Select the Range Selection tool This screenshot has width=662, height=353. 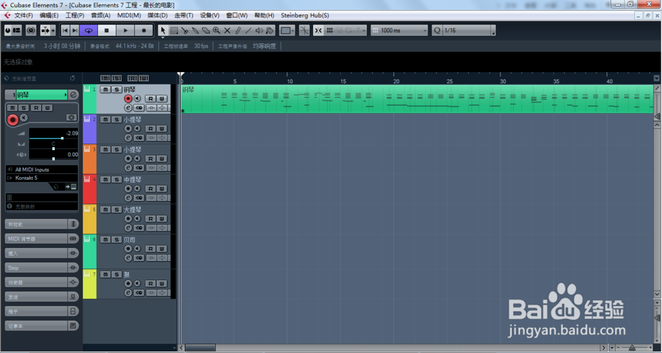[x=174, y=30]
